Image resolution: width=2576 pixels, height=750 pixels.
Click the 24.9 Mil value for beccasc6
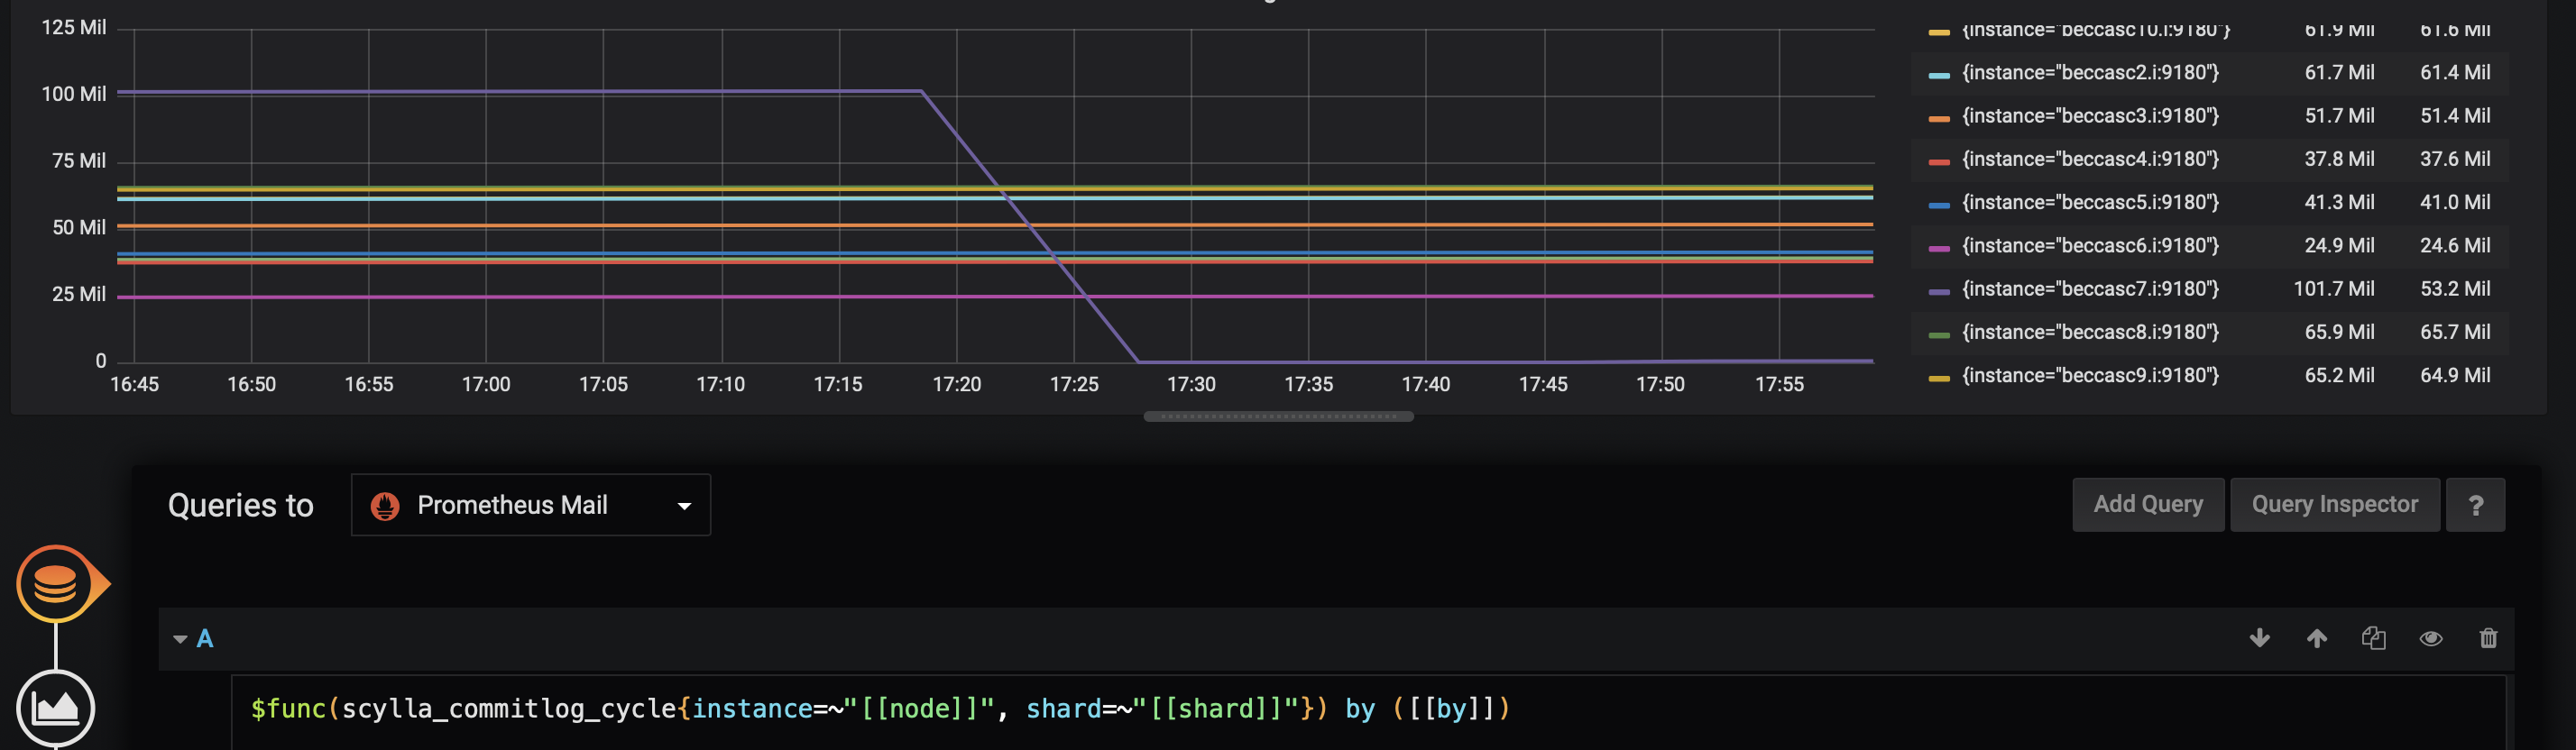(2339, 245)
